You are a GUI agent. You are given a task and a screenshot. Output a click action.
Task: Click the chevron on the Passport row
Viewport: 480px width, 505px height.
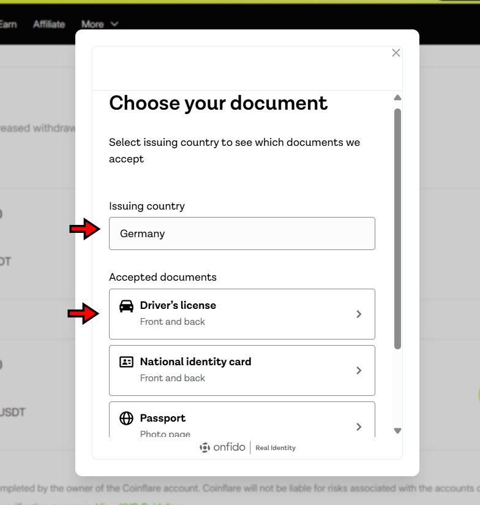(359, 427)
